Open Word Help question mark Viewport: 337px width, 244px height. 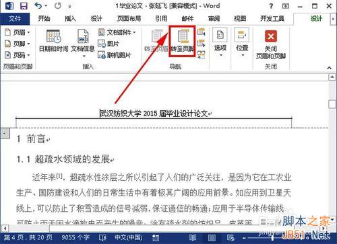click(271, 6)
